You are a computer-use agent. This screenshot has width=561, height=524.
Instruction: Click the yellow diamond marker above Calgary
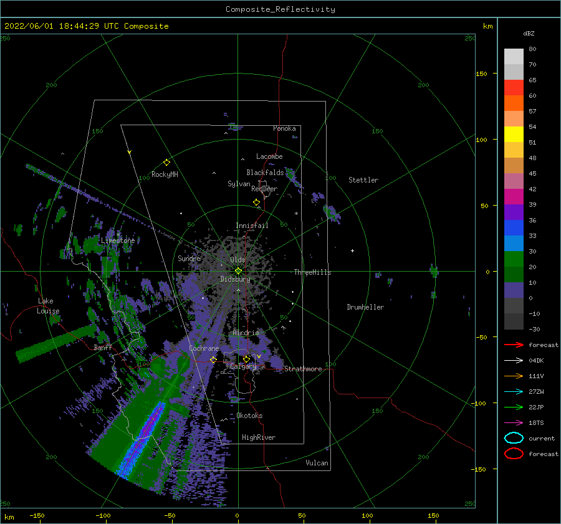coord(246,359)
